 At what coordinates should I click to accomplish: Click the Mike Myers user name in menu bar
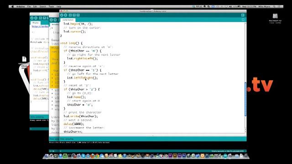coord(264,6)
